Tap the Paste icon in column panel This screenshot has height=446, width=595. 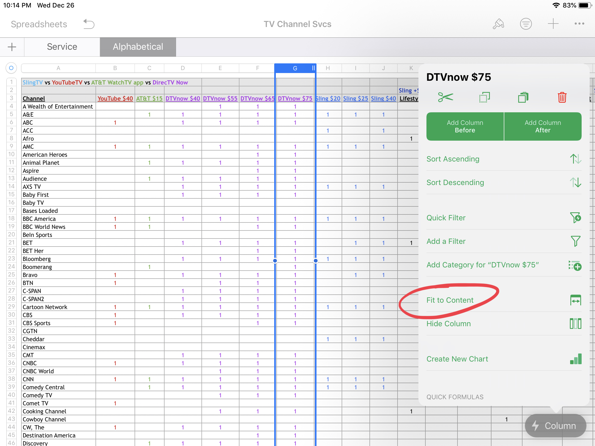pyautogui.click(x=523, y=97)
